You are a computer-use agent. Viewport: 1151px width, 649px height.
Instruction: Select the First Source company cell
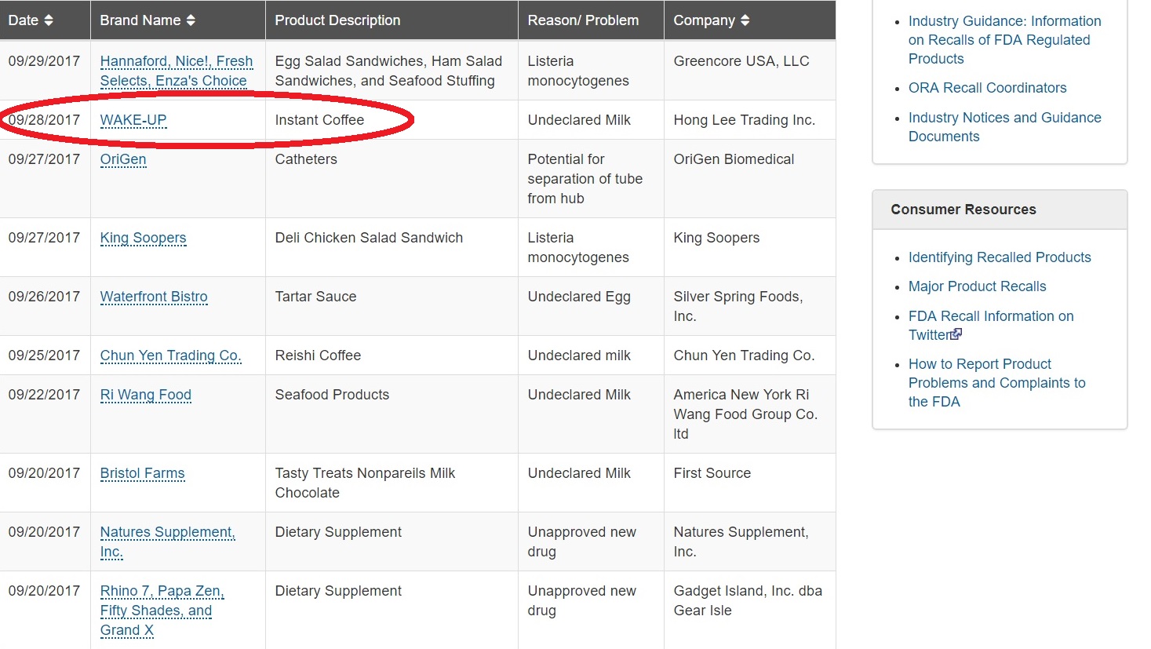point(750,483)
